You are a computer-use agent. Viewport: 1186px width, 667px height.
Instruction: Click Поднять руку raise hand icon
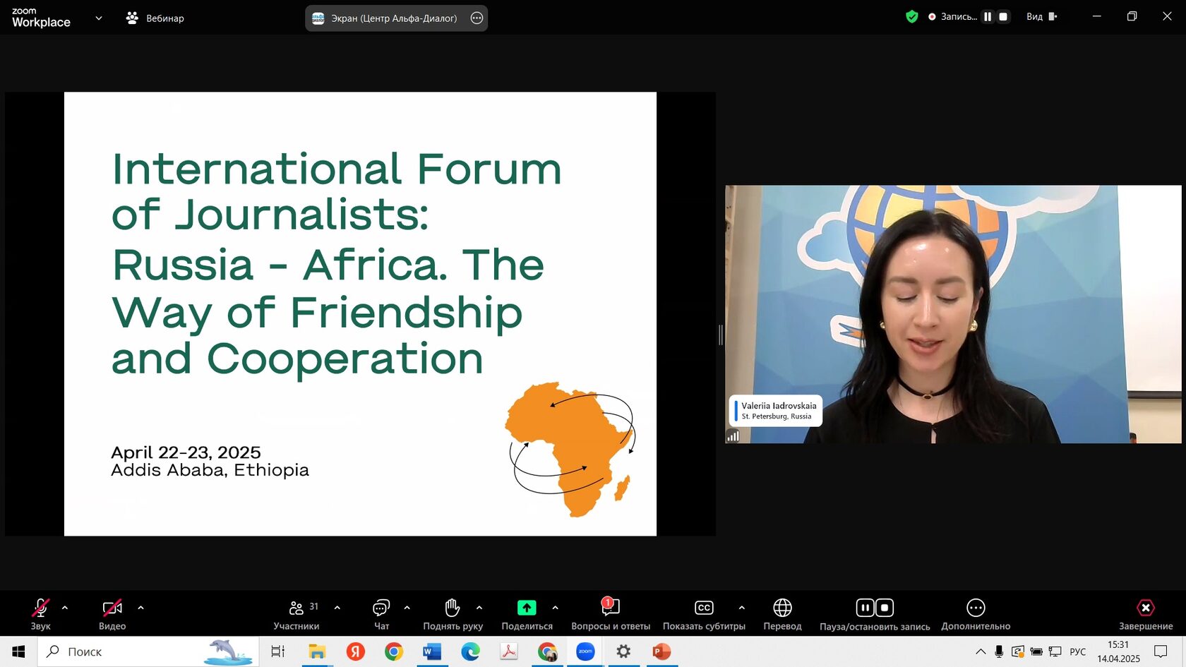pyautogui.click(x=453, y=607)
